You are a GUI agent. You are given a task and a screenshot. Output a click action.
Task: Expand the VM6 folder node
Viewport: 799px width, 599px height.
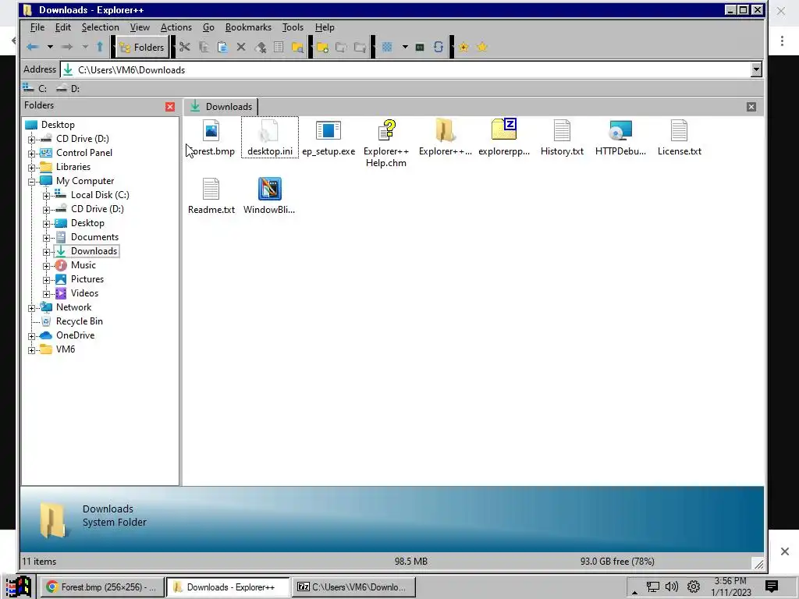point(31,350)
